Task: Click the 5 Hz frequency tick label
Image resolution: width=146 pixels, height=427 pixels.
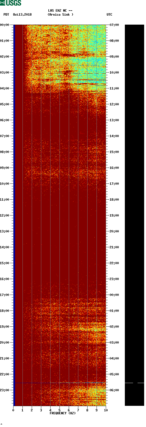Action: (x=60, y=410)
